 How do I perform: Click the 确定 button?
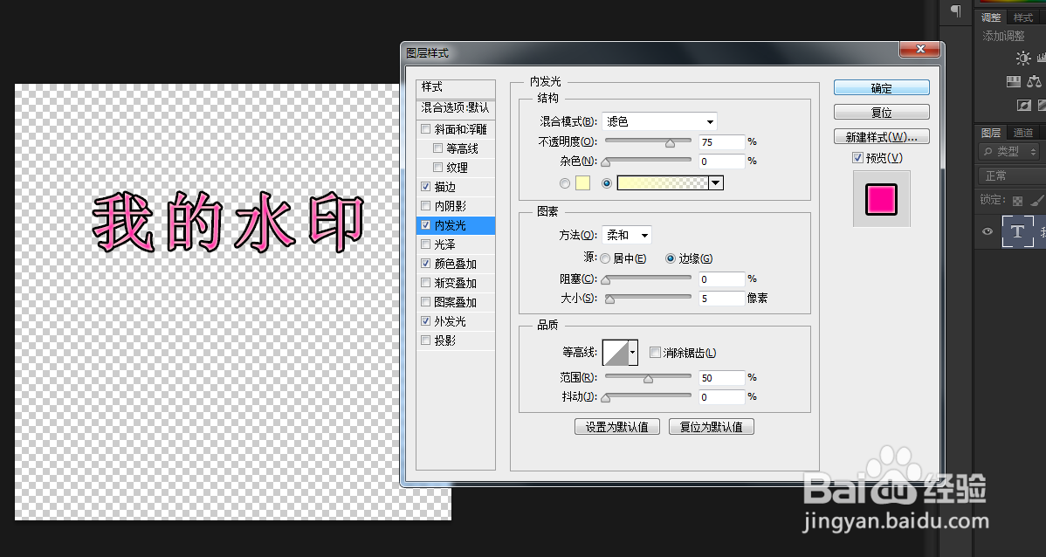click(881, 88)
